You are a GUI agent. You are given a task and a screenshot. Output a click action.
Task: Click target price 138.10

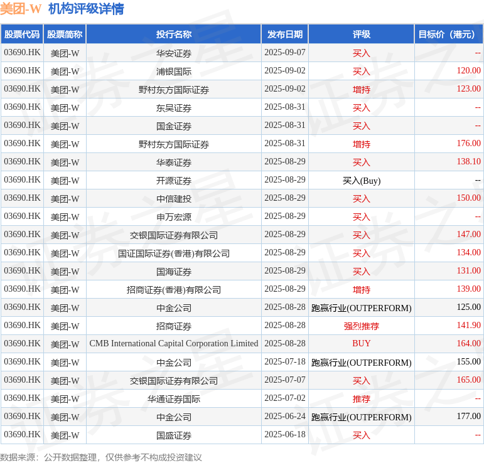point(468,162)
